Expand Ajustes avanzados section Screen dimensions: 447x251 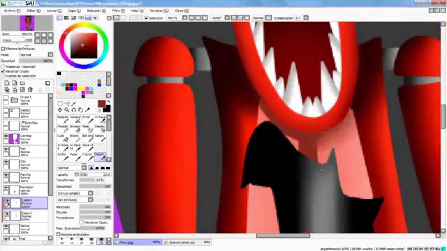(58, 234)
